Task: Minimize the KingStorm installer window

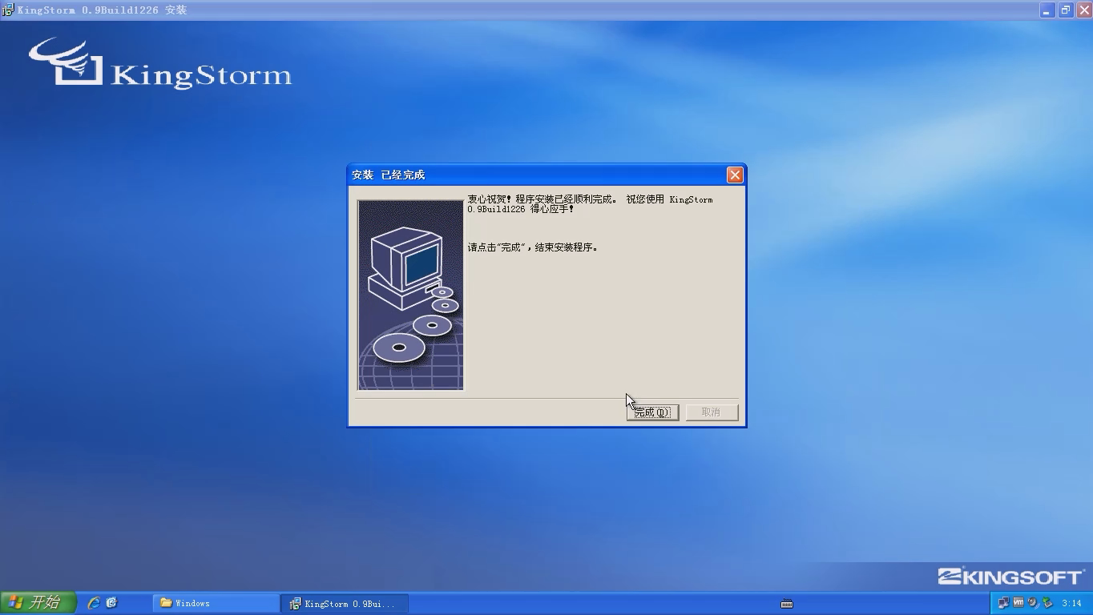Action: [1047, 10]
